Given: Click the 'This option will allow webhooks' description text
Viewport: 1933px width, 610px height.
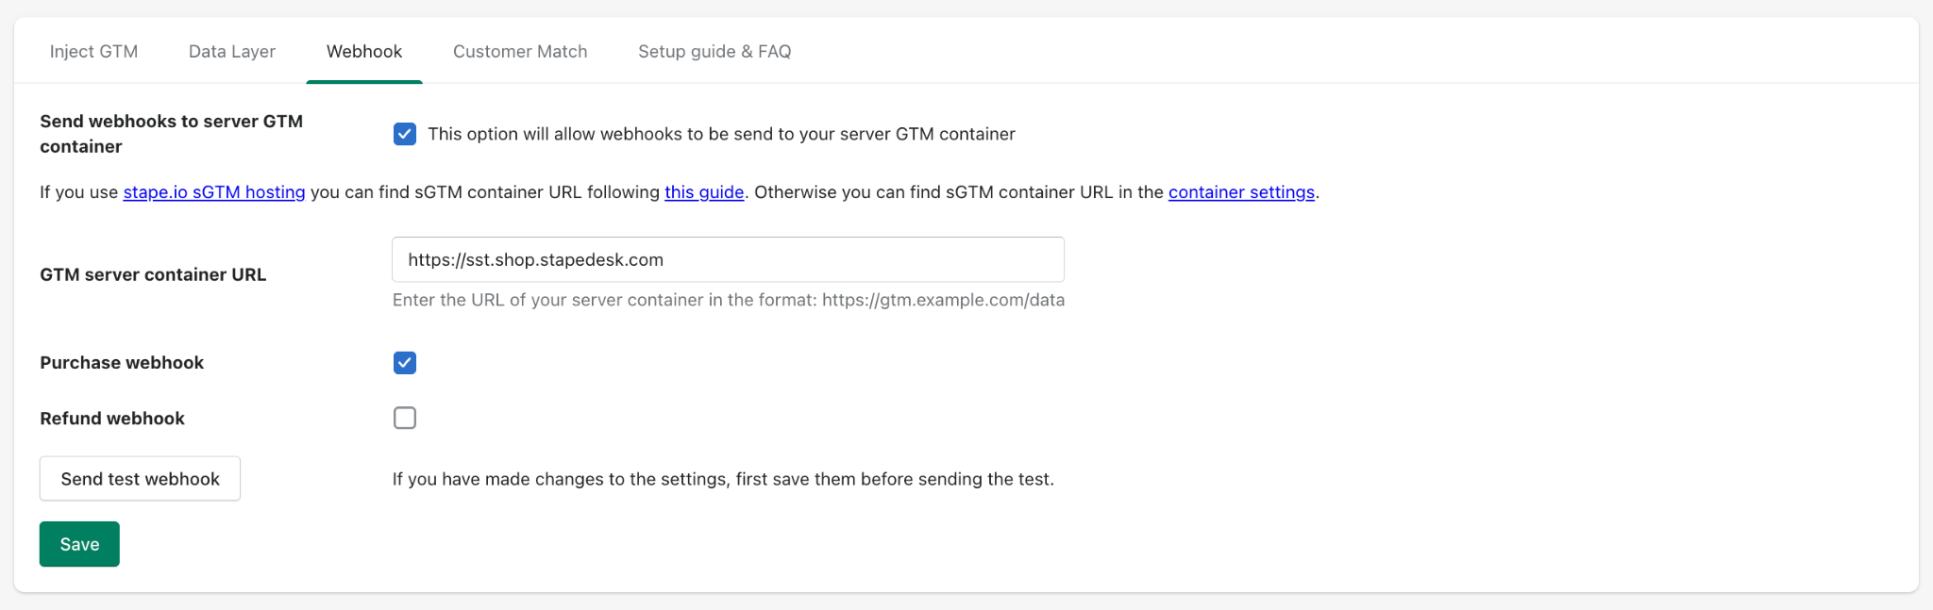Looking at the screenshot, I should 721,134.
